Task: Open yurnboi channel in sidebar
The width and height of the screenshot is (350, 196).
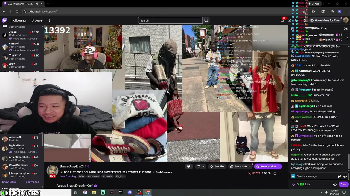Action: click(22, 47)
